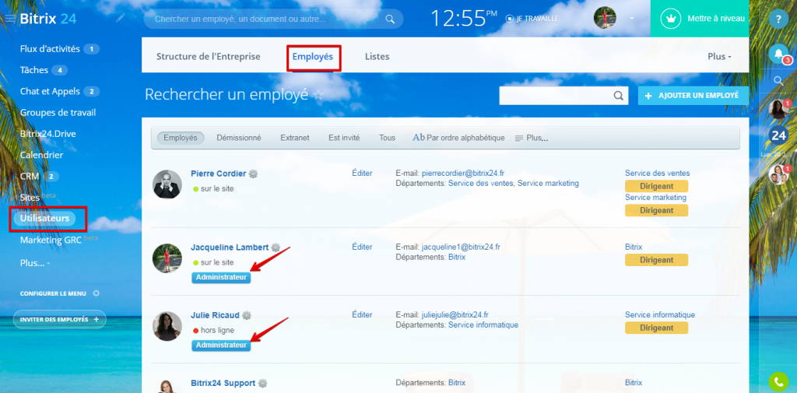Open Utilisateurs in the sidebar
The width and height of the screenshot is (797, 393).
point(44,219)
